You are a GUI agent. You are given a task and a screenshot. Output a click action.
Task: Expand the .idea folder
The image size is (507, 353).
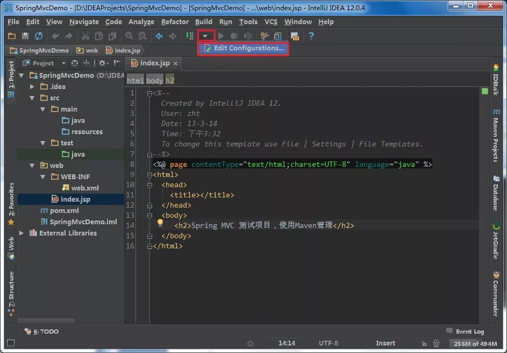click(x=32, y=87)
